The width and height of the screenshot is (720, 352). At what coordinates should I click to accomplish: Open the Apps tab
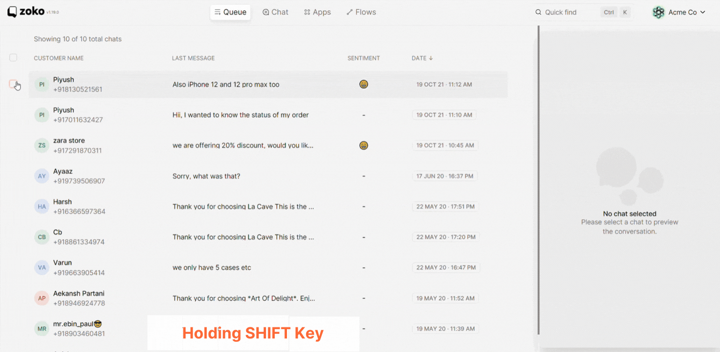click(x=317, y=13)
